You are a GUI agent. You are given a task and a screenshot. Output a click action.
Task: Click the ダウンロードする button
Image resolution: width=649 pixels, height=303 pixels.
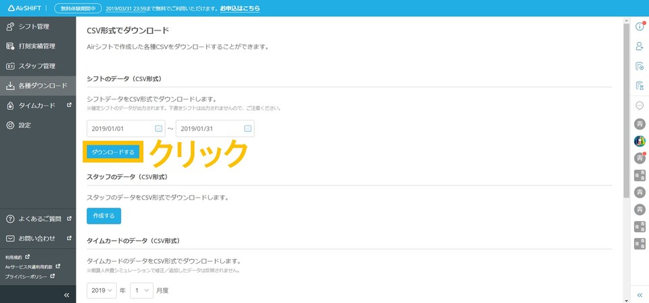click(113, 152)
